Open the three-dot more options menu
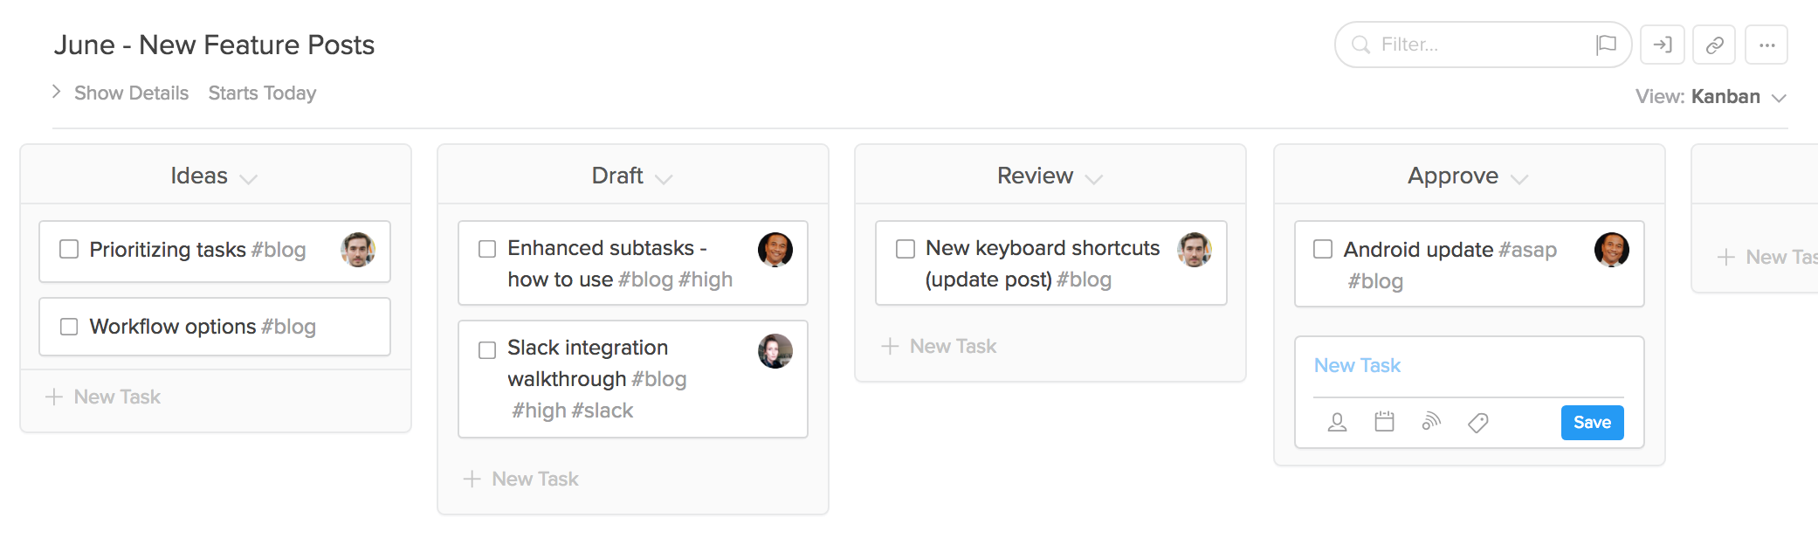Viewport: 1818px width, 559px height. (1766, 45)
